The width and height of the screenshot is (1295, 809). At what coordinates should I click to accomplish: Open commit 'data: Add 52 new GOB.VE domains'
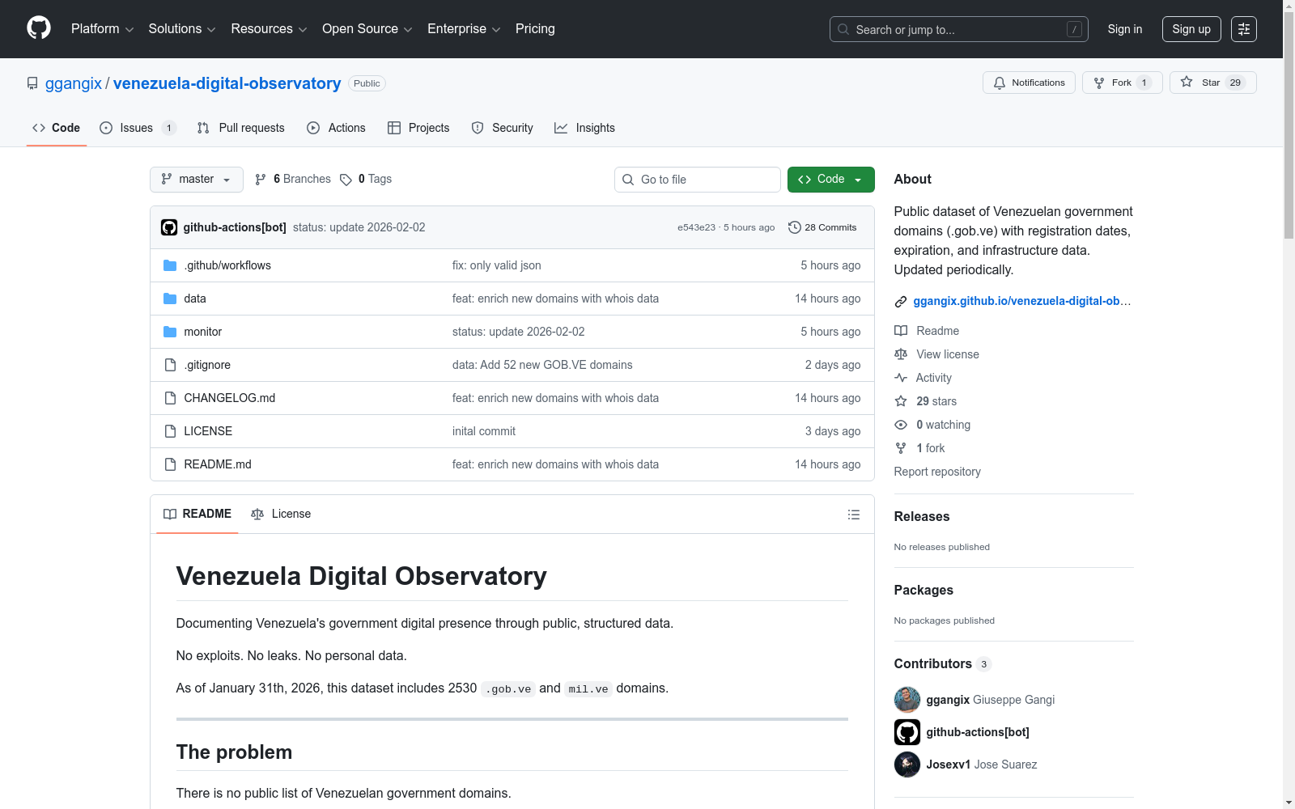click(x=542, y=365)
